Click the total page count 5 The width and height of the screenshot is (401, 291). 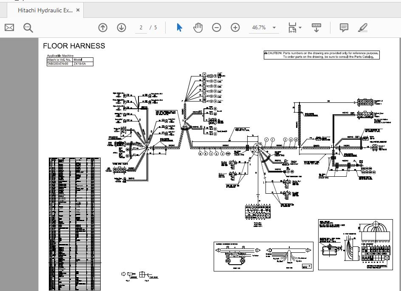point(155,28)
